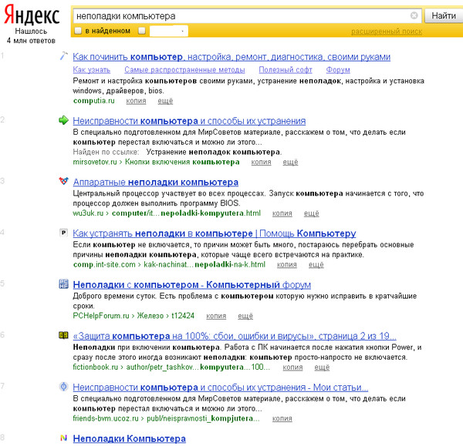Open 'Неисправности компьютера и способы их устранения' first link

pos(189,121)
